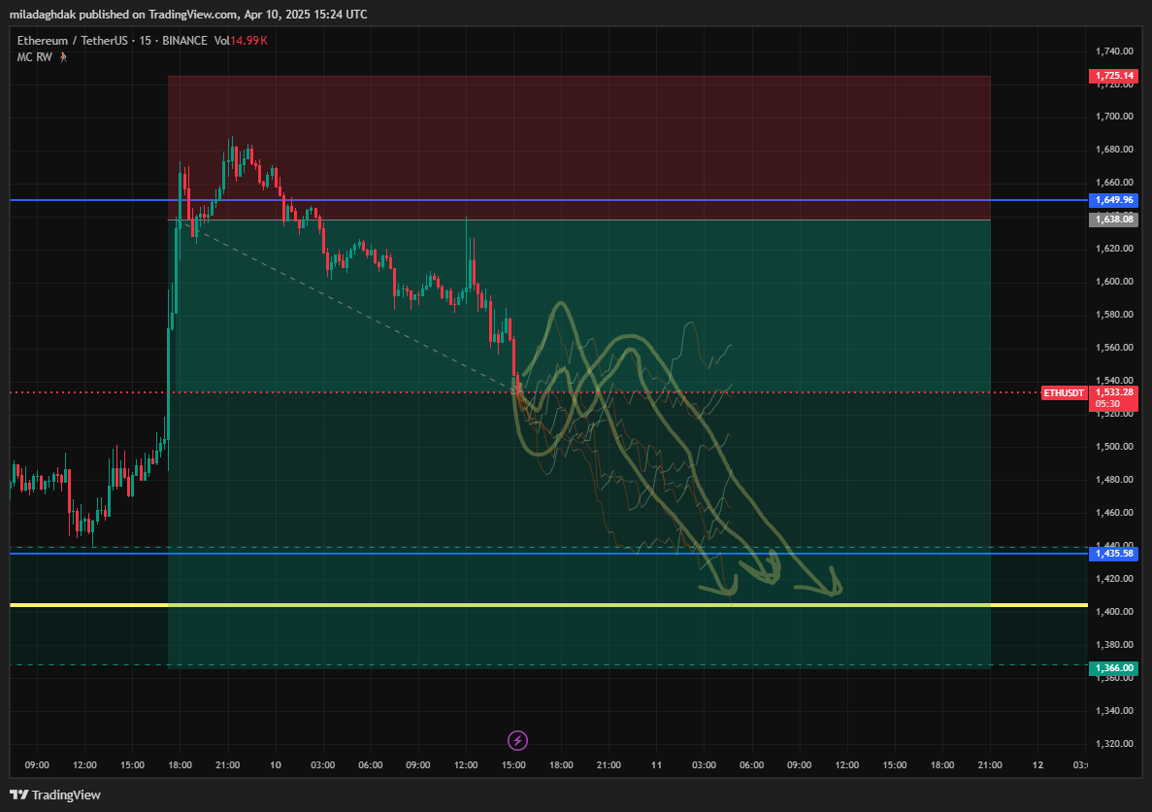1152x812 pixels.
Task: Click the 1,460.00 price axis label
Action: pos(1114,513)
